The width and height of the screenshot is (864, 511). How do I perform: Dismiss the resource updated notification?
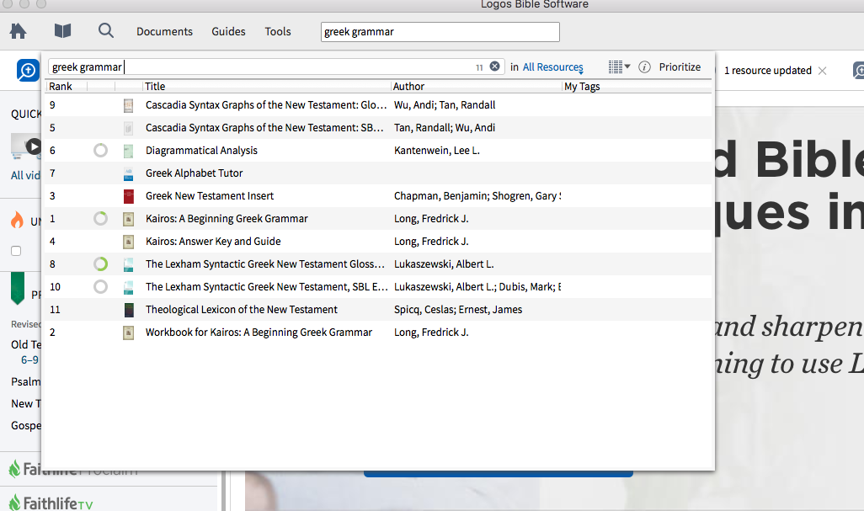822,71
